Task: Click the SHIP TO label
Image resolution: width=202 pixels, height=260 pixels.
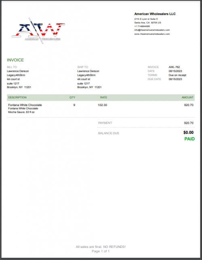Action: coord(82,67)
